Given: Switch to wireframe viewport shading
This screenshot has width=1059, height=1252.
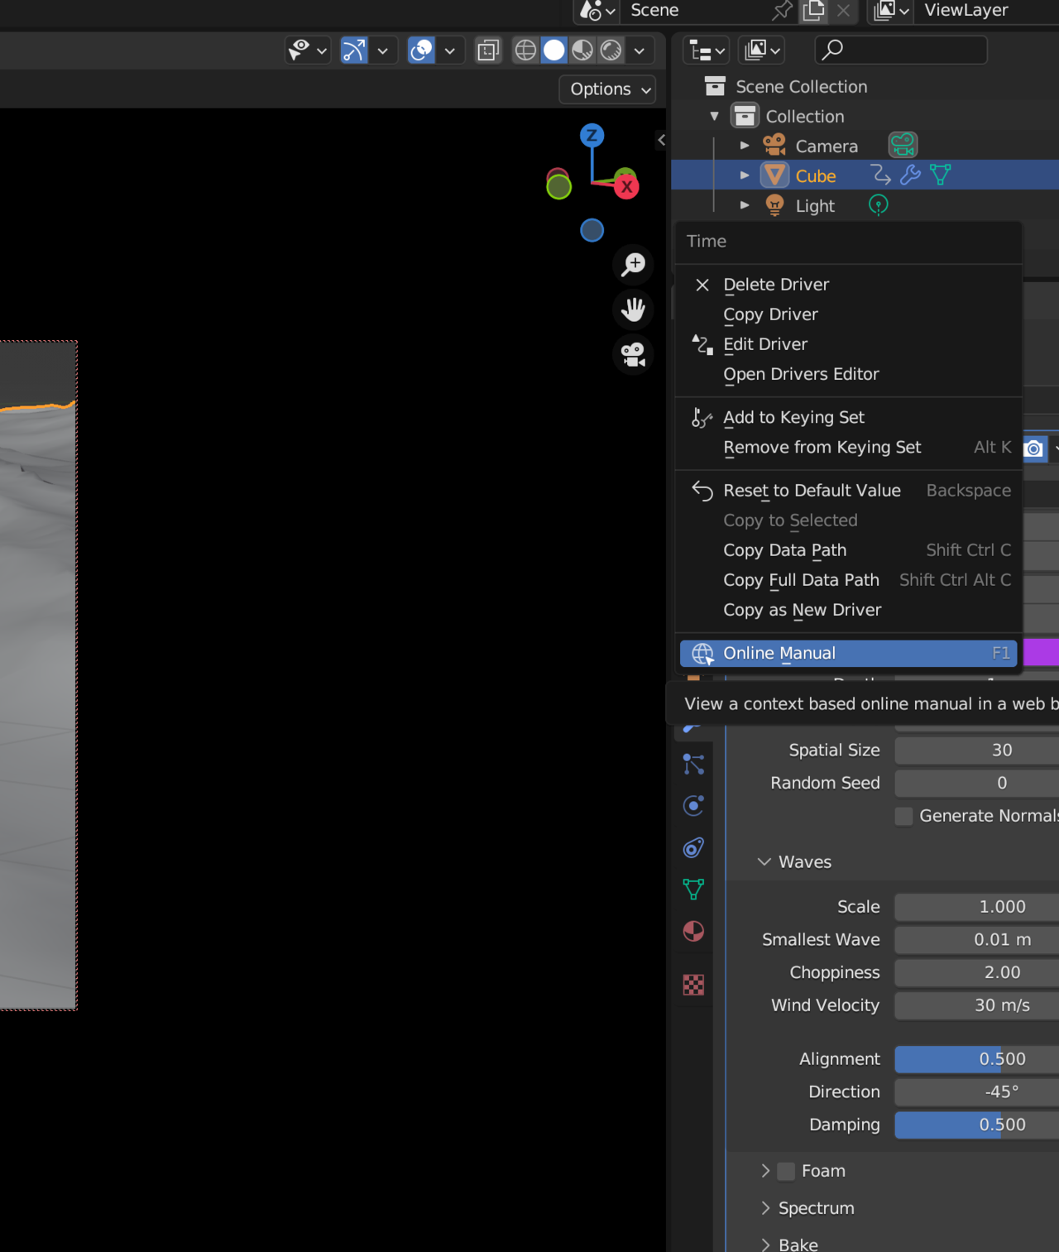Looking at the screenshot, I should click(525, 50).
